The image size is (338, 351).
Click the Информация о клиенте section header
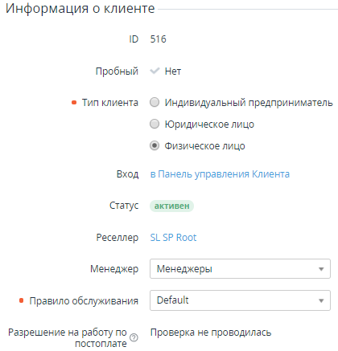pos(80,9)
